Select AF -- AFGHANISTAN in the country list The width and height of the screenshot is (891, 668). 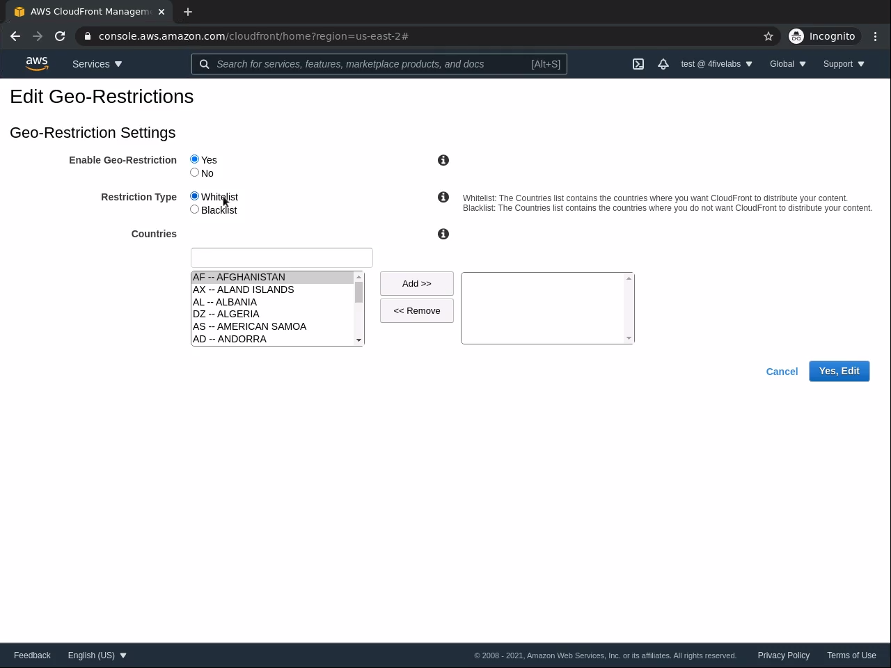click(273, 277)
